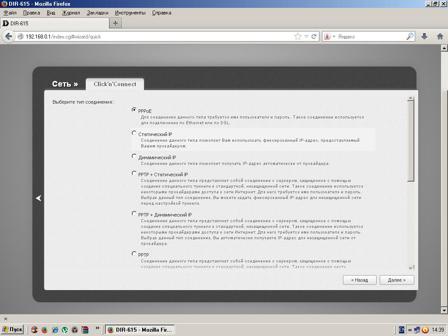Launch WinRAR books icon in quick launch

click(x=85, y=330)
